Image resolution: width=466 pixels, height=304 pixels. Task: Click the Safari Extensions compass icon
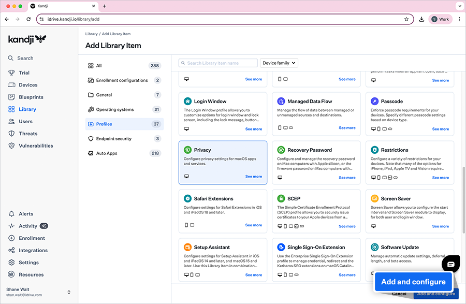click(188, 199)
